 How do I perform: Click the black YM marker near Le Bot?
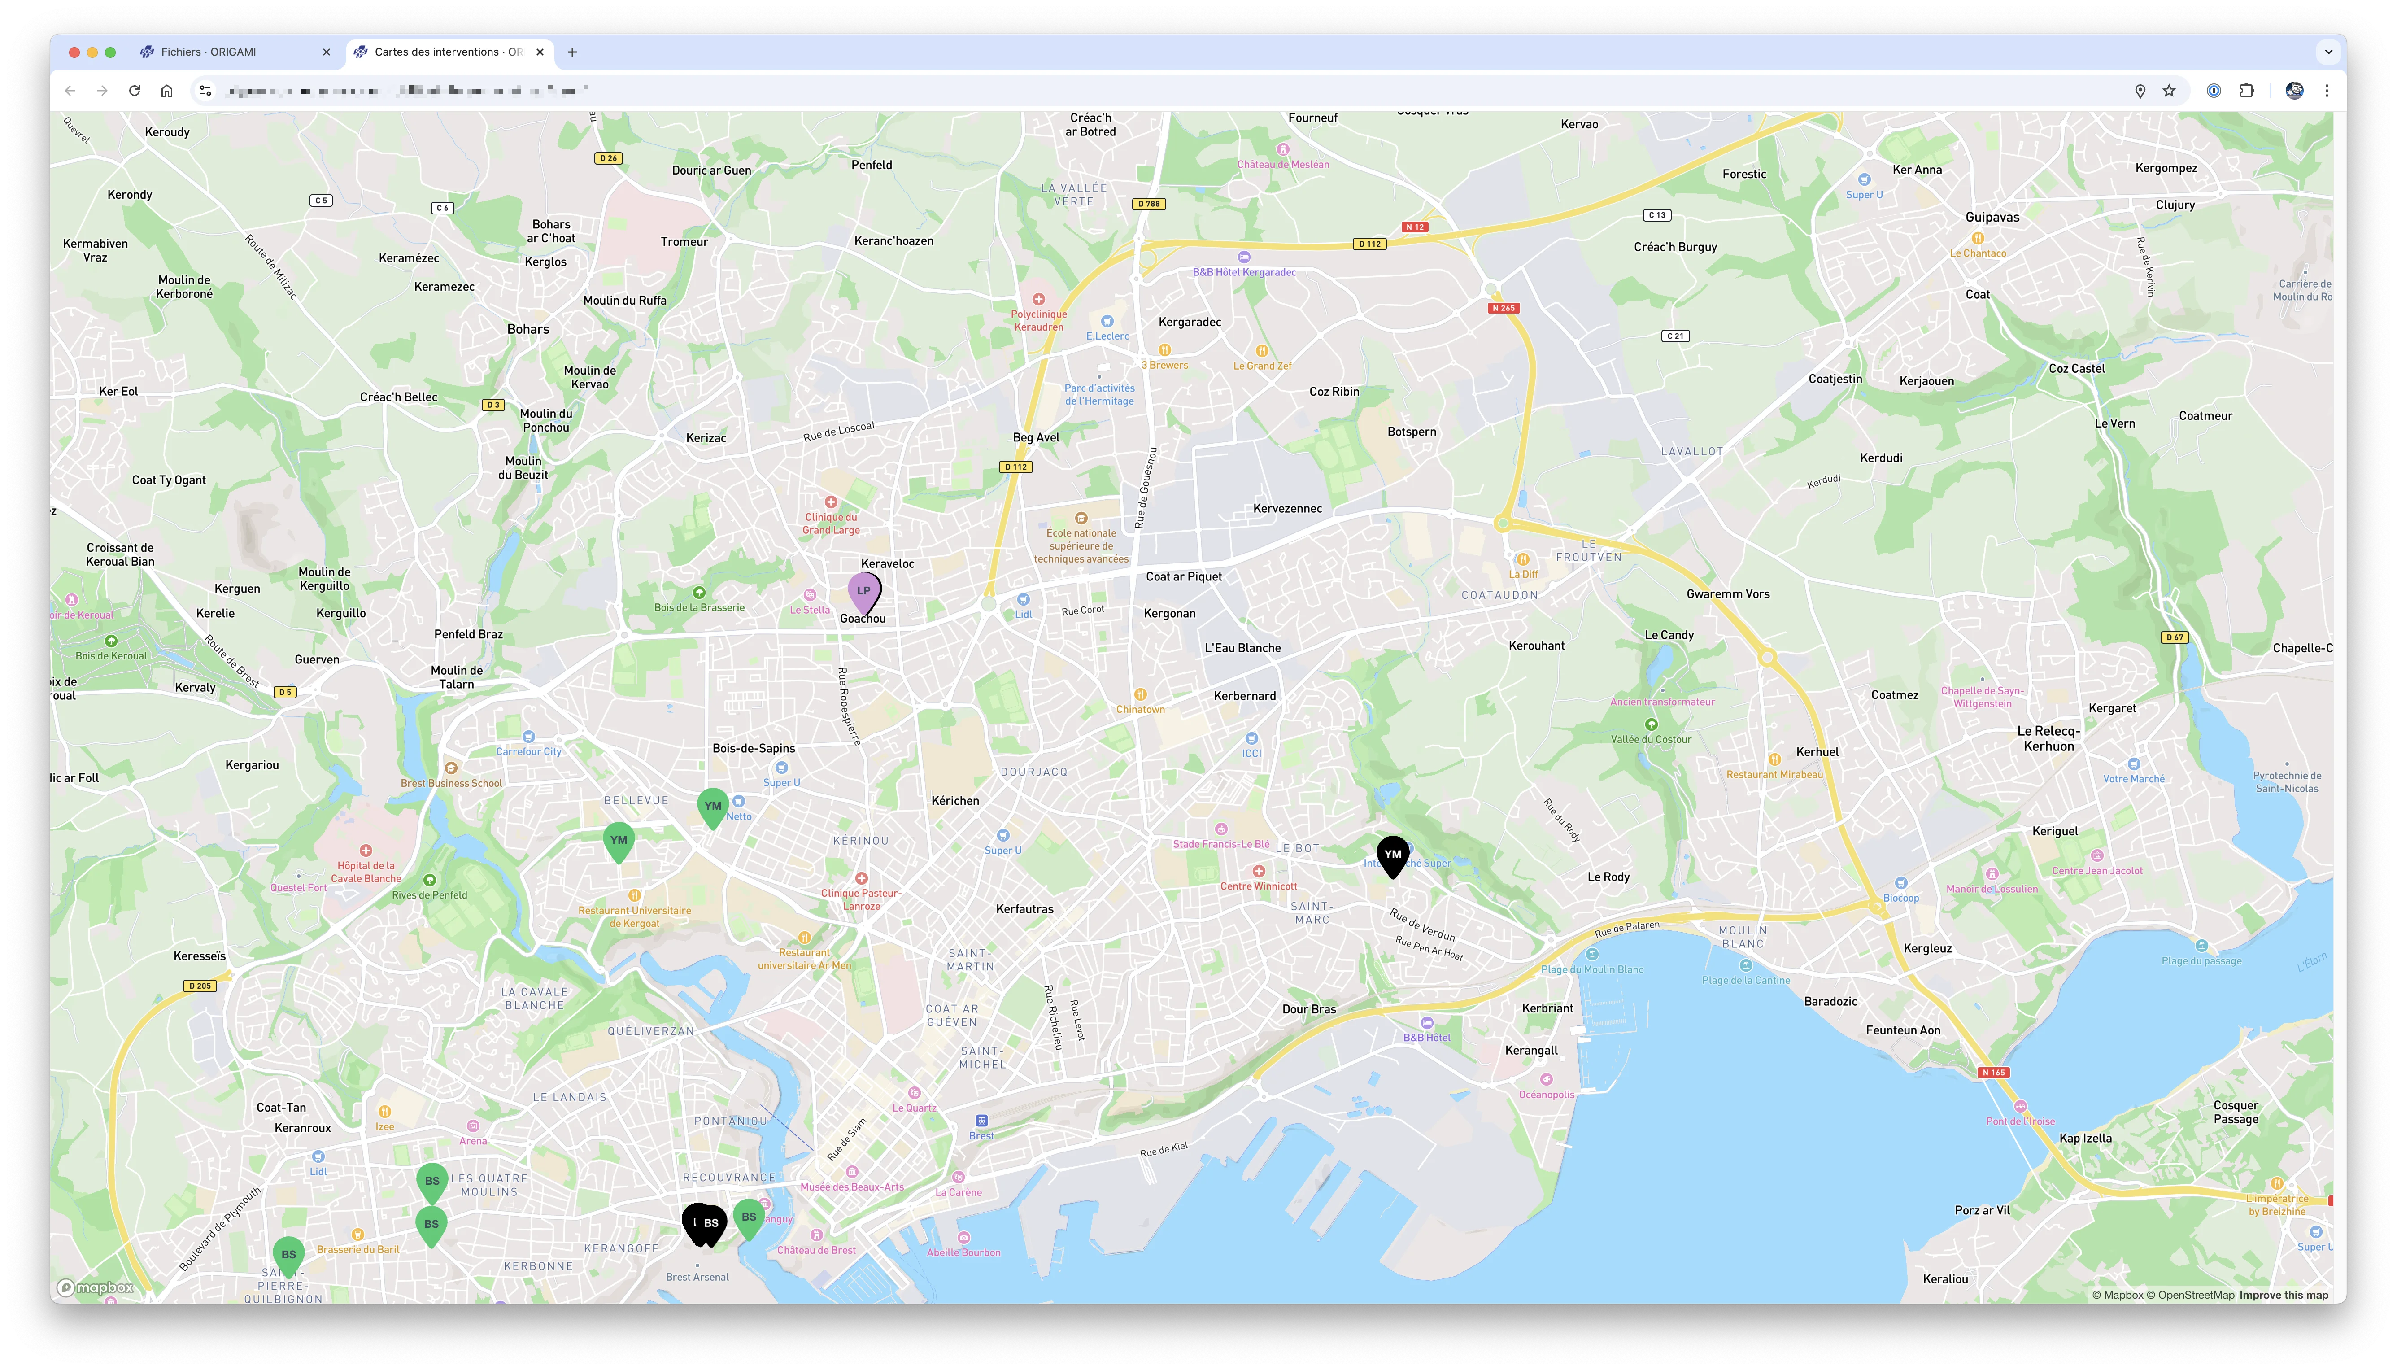coord(1392,856)
